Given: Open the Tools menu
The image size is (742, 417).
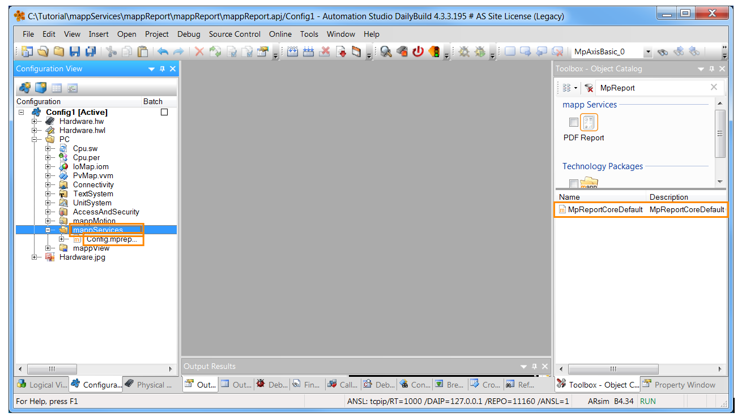Looking at the screenshot, I should [309, 34].
